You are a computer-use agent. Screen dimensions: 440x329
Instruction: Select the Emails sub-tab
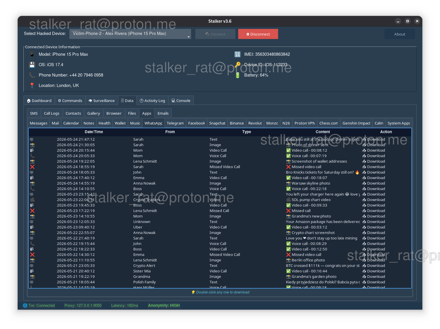163,113
